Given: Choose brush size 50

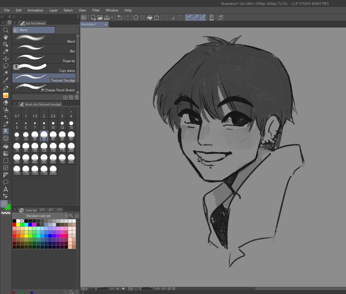Looking at the screenshot, I should 62,136.
